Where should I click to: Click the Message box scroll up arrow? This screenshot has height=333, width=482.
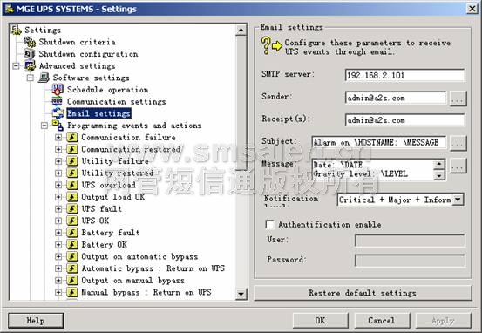[439, 164]
